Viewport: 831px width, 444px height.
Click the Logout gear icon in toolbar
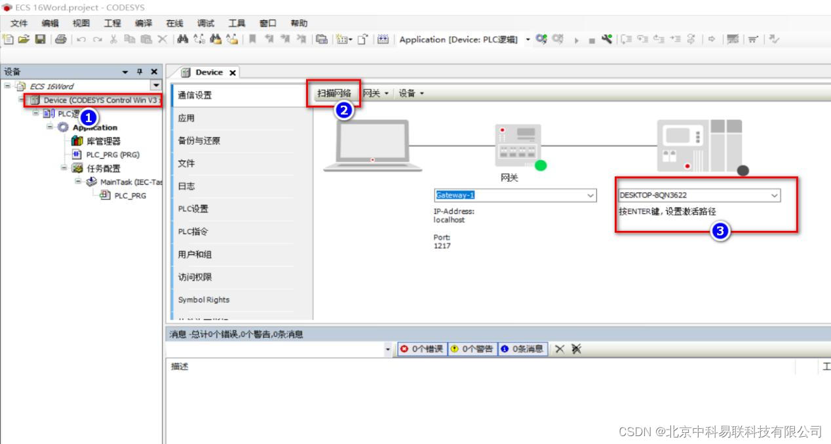[557, 39]
